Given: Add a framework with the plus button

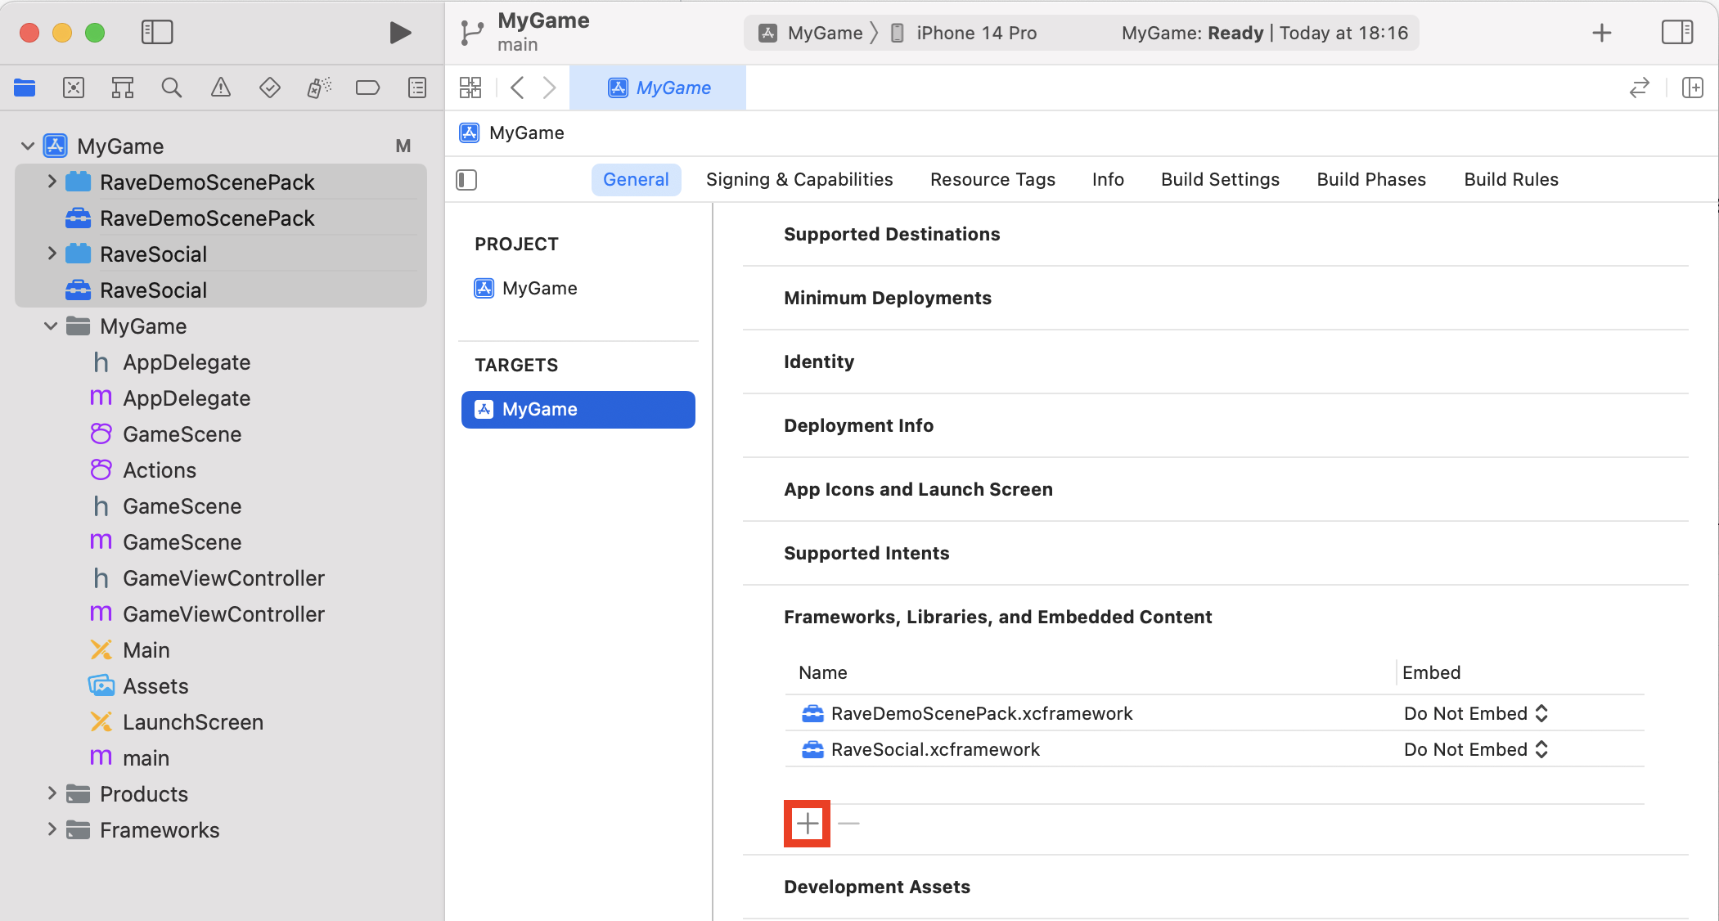Looking at the screenshot, I should [808, 824].
